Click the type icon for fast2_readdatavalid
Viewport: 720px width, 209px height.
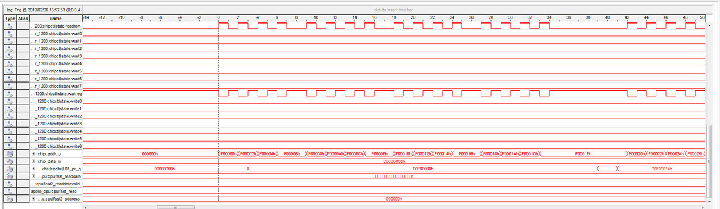10,184
